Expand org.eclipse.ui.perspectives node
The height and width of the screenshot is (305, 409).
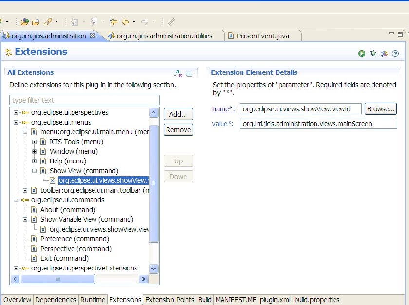pyautogui.click(x=16, y=113)
